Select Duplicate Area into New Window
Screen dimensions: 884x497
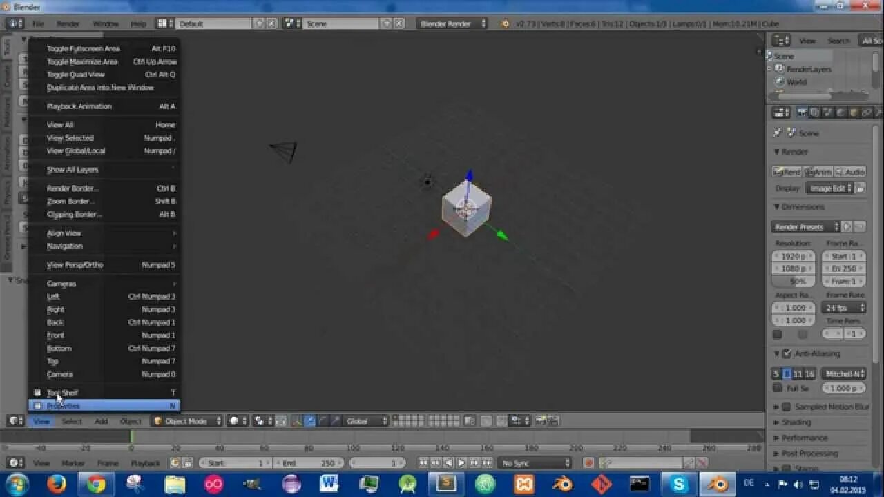click(104, 88)
